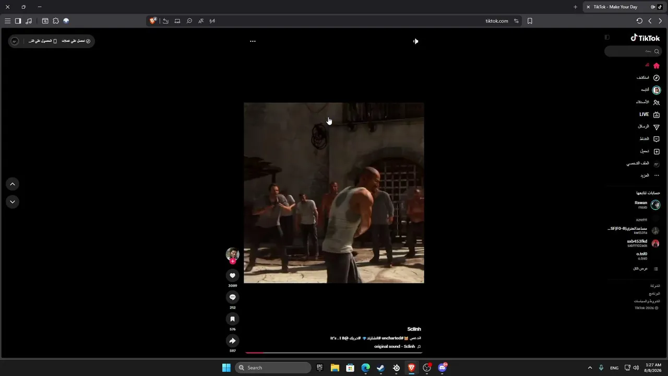Viewport: 668px width, 376px height.
Task: Open the sxb453fkd followed account
Action: pyautogui.click(x=643, y=243)
